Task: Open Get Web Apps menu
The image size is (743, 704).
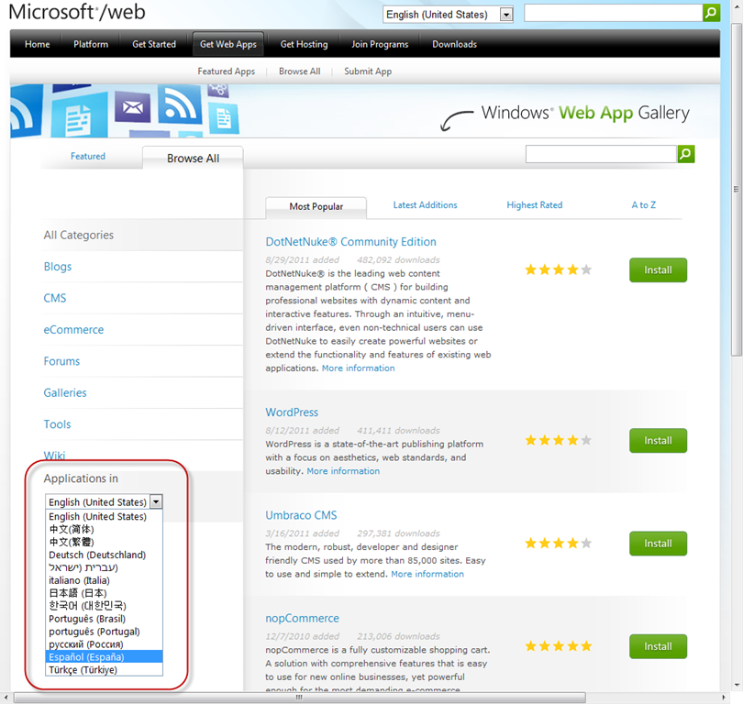Action: coord(227,44)
